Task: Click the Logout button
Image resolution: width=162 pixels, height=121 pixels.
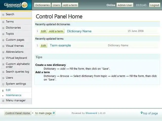Action: 155,5
